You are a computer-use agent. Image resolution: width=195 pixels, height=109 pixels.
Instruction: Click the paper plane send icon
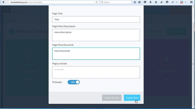(x=161, y=2)
